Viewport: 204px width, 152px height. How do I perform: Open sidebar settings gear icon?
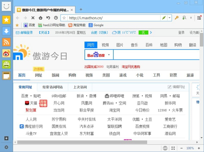6,147
